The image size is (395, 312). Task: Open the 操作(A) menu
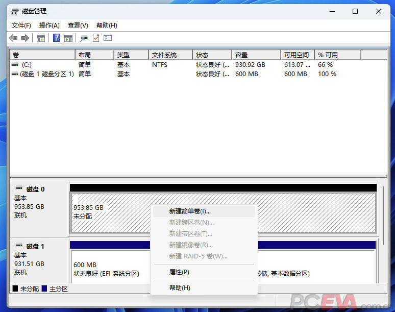click(x=50, y=26)
